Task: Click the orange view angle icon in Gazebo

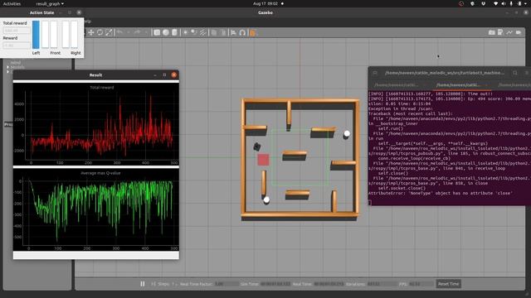Action: click(x=252, y=32)
